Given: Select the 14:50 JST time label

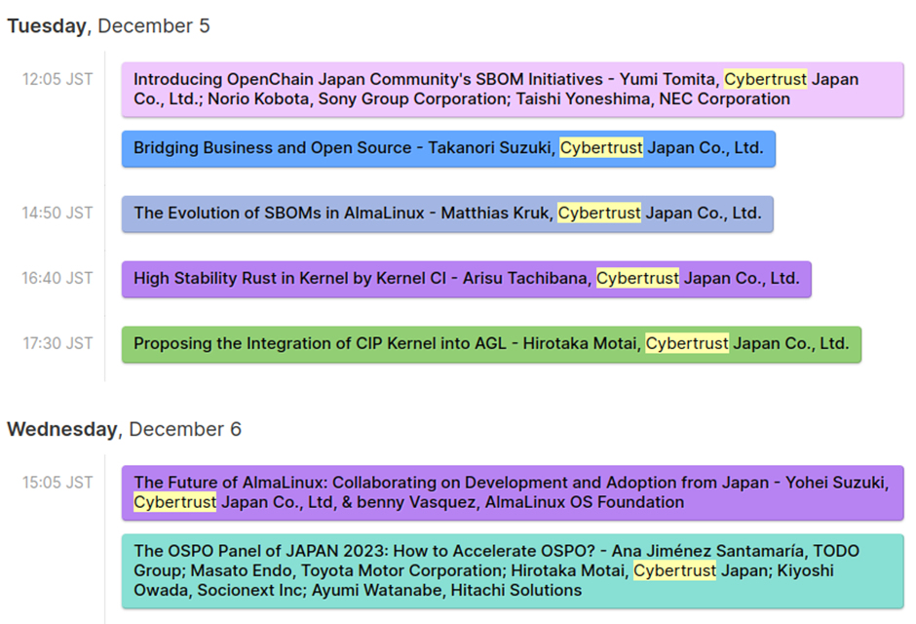Looking at the screenshot, I should coord(57,213).
